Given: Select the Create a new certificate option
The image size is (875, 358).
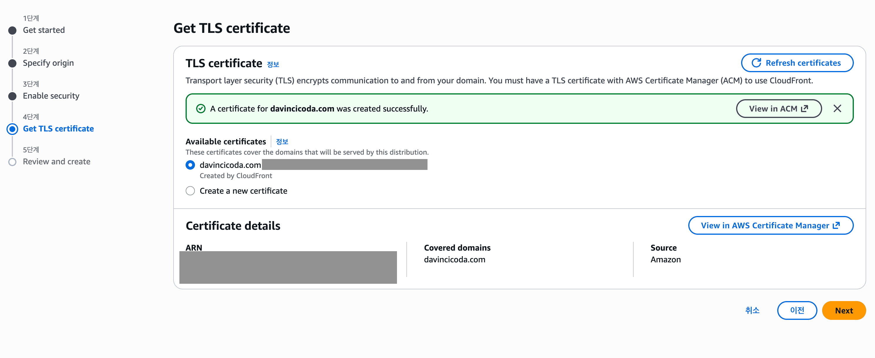Looking at the screenshot, I should pyautogui.click(x=190, y=191).
